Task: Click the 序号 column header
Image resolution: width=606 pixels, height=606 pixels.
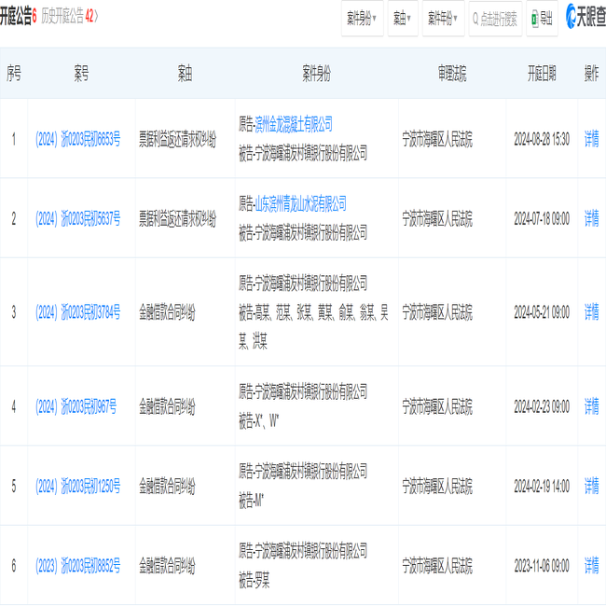Action: click(x=14, y=73)
